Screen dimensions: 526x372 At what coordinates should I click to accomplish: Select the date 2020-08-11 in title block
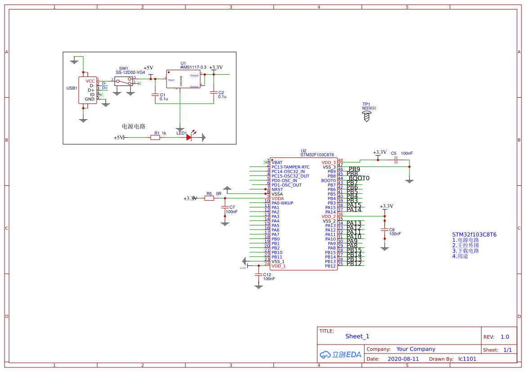pos(403,359)
